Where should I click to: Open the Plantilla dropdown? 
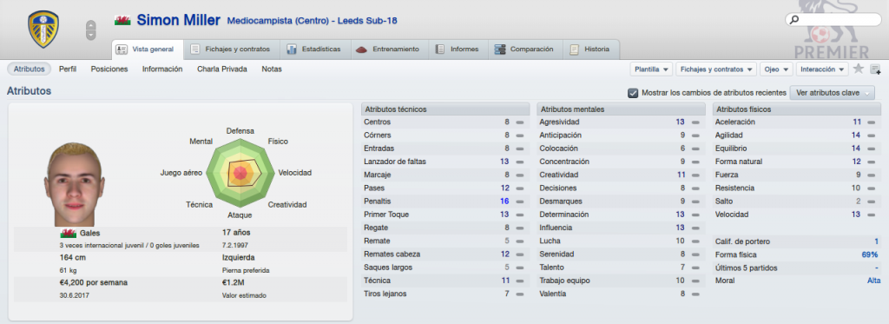[651, 69]
